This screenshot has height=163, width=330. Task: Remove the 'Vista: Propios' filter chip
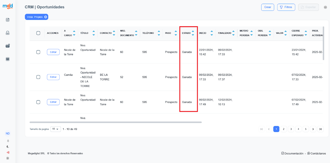45,17
